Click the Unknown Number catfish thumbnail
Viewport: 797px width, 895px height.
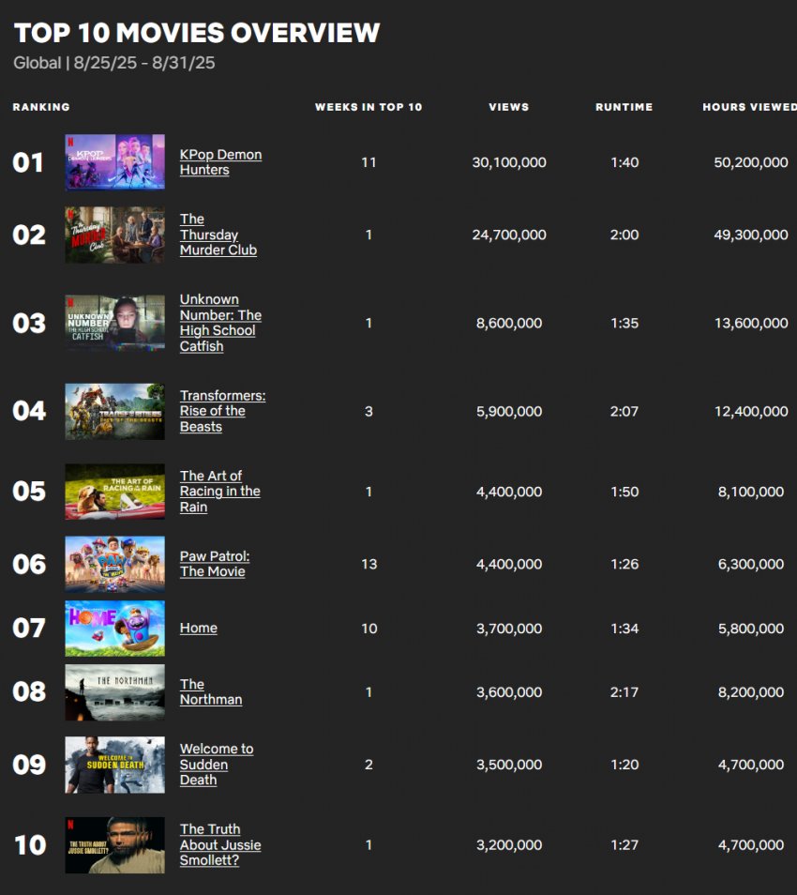tap(114, 323)
